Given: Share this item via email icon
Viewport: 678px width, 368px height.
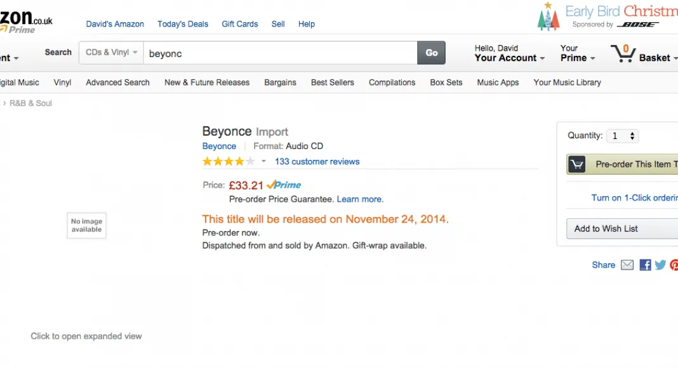Looking at the screenshot, I should [x=627, y=265].
